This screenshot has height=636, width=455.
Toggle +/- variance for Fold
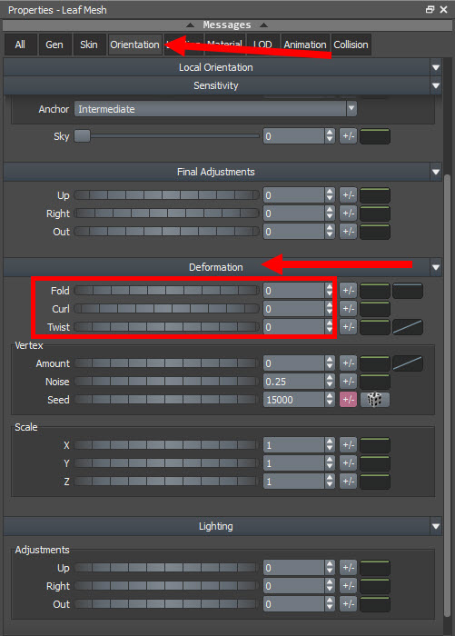[348, 291]
